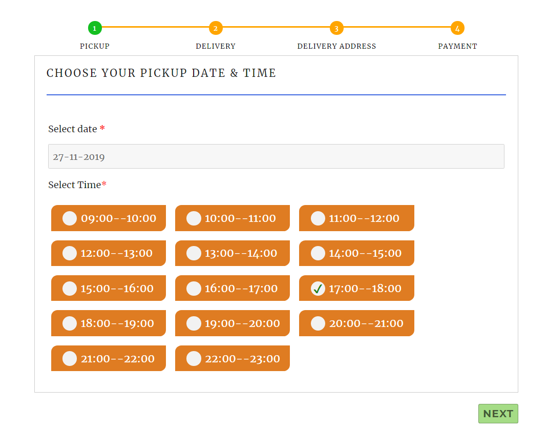Select the 22:00--23:00 time slot
The image size is (548, 429).
233,358
